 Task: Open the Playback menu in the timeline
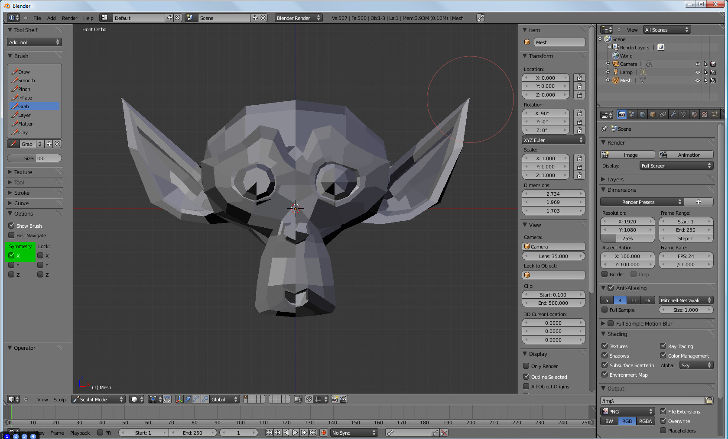[80, 433]
